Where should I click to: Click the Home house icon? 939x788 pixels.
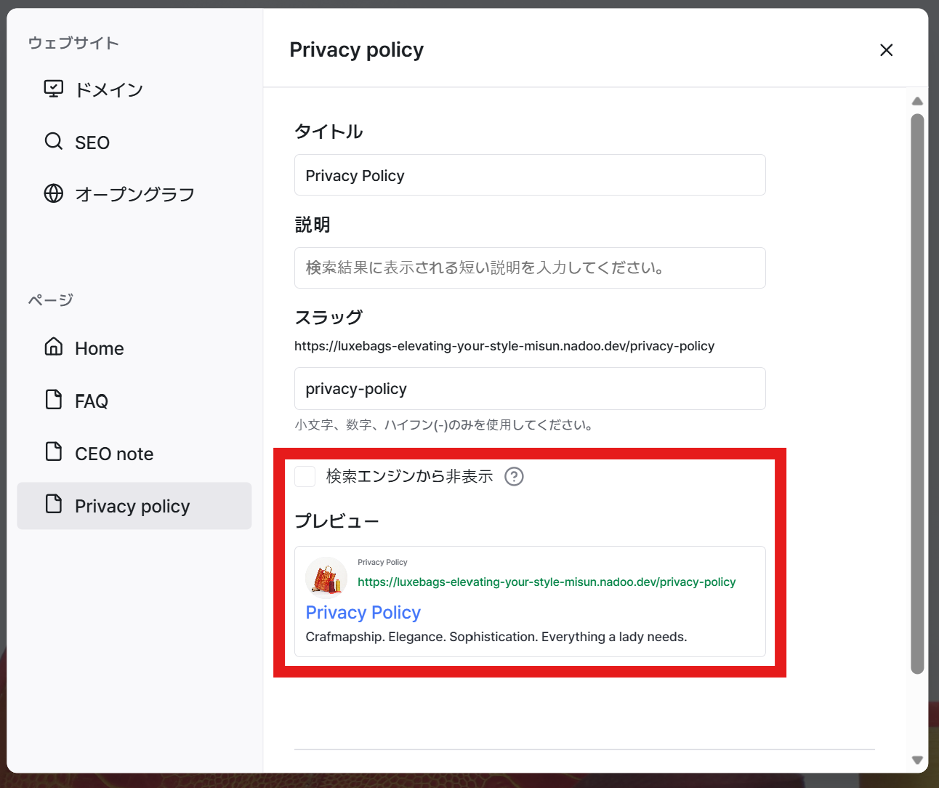(54, 347)
